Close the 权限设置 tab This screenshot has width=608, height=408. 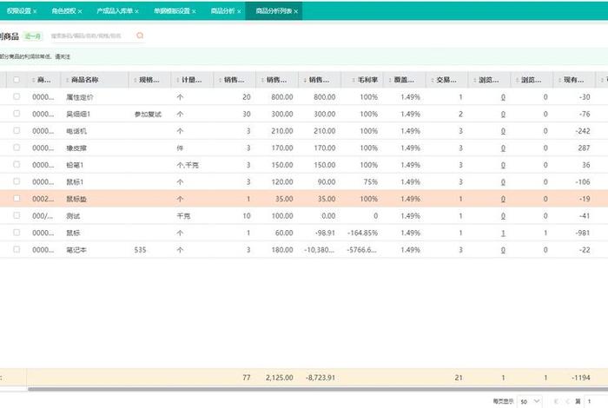point(35,11)
